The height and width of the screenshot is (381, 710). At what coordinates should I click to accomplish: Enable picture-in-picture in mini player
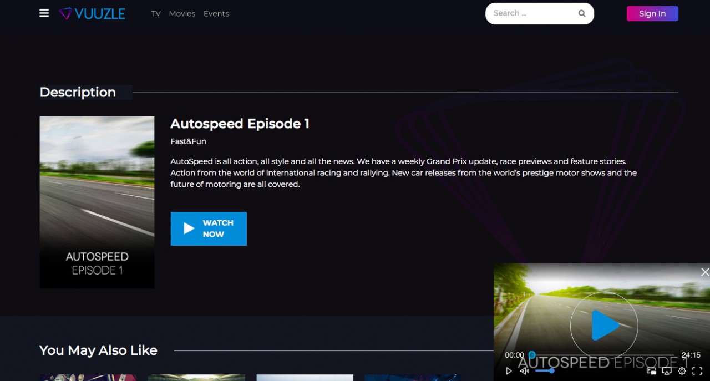(651, 371)
